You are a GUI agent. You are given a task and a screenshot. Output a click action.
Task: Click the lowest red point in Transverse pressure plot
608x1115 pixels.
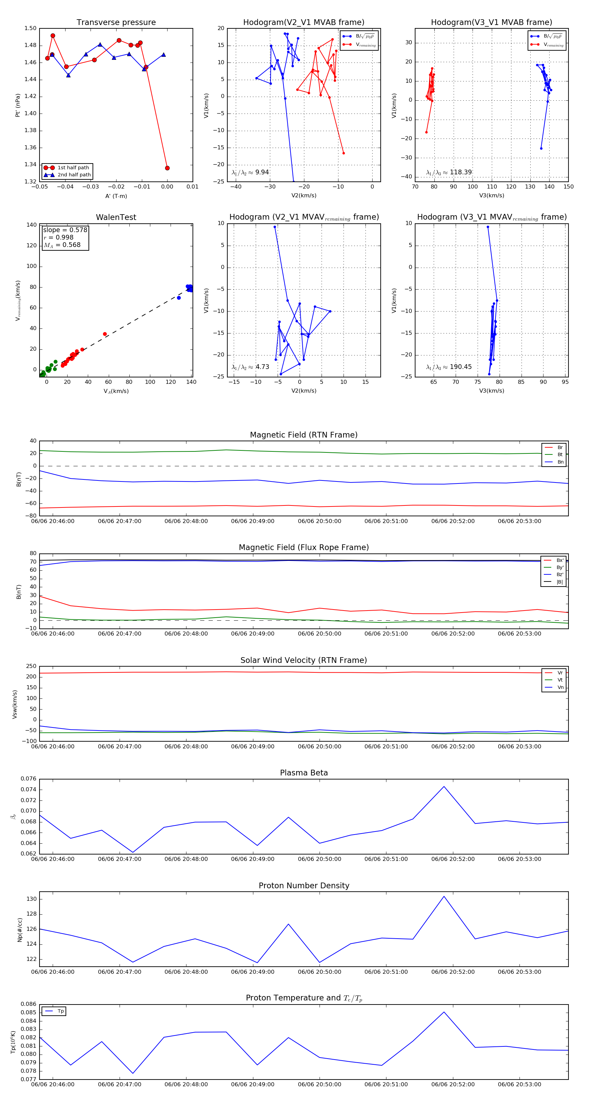pyautogui.click(x=167, y=168)
